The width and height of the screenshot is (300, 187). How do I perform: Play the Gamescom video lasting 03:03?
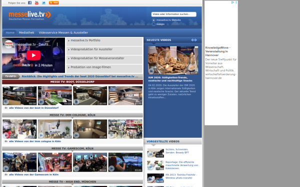pyautogui.click(x=90, y=162)
